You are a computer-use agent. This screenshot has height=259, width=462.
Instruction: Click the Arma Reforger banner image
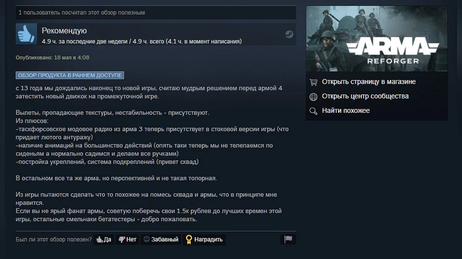pyautogui.click(x=377, y=39)
